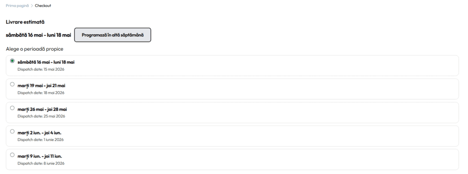Select radio for marți 2 iun. - joi 4 iun.

(12, 132)
